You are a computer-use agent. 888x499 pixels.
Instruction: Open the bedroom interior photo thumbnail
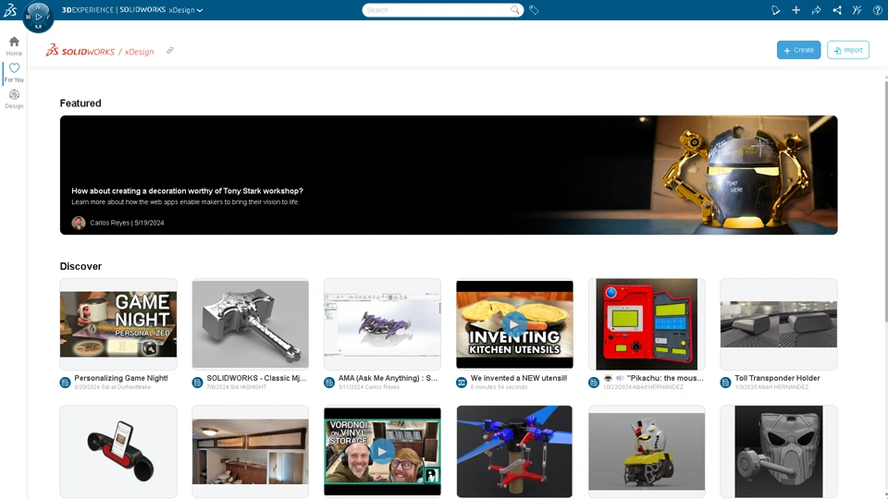[x=251, y=452]
